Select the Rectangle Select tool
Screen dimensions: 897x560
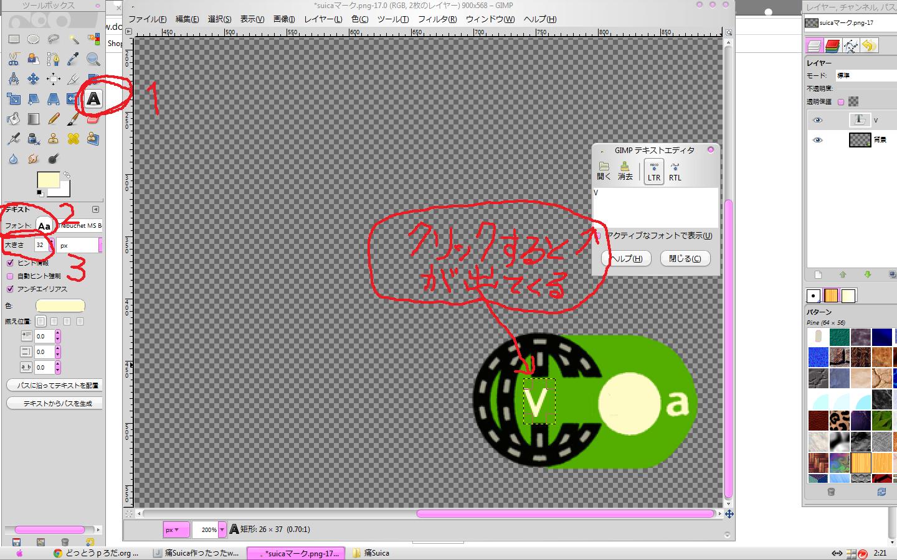(x=14, y=39)
